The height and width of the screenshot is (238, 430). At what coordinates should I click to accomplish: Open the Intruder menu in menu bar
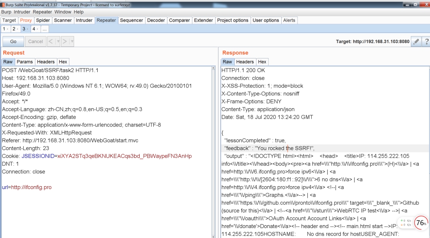pyautogui.click(x=22, y=12)
